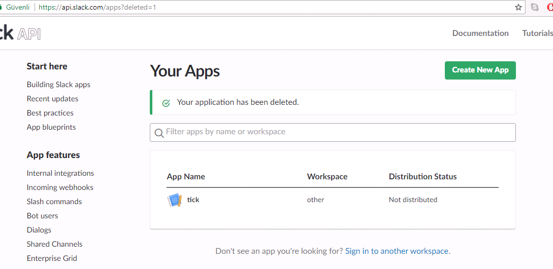Screen dimensions: 553x269
Task: Open the Tutorials menu item
Action: pos(537,33)
